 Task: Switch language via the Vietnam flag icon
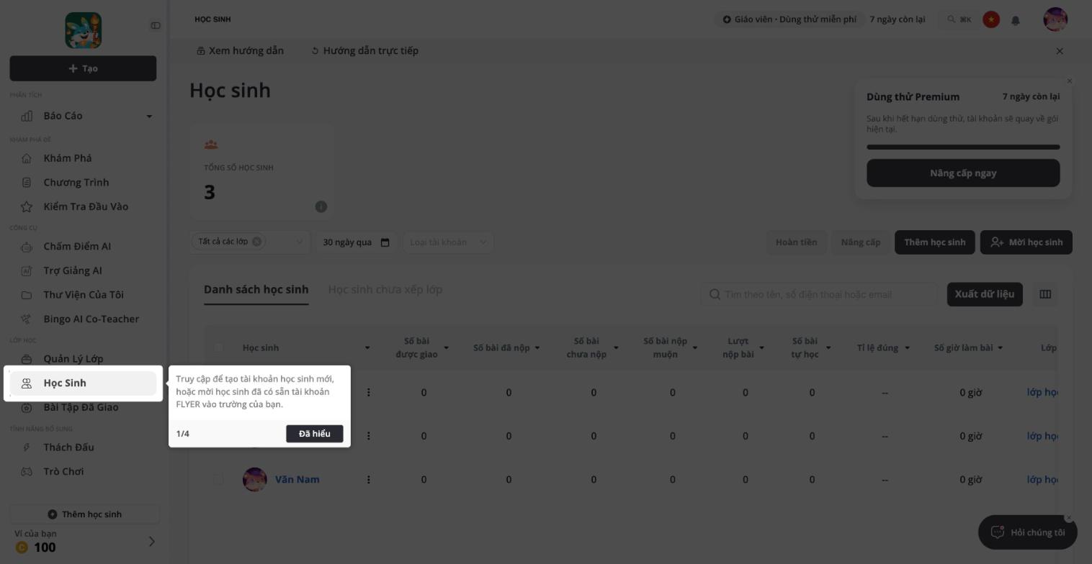point(991,19)
